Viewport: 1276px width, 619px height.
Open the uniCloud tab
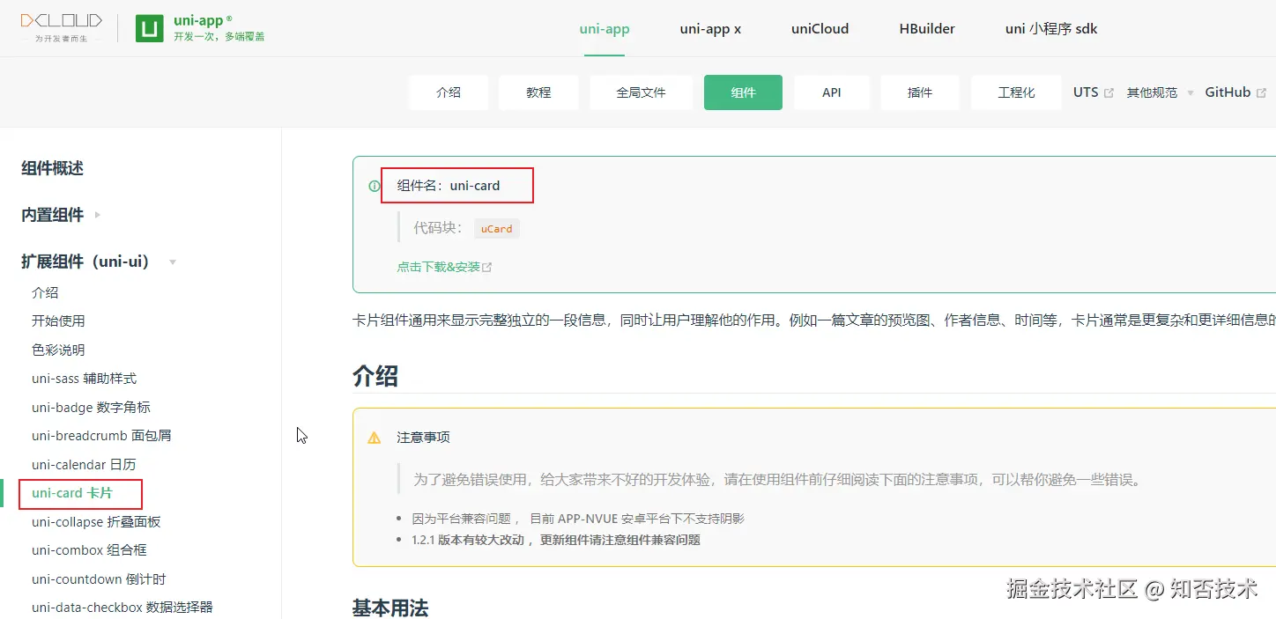click(x=820, y=28)
